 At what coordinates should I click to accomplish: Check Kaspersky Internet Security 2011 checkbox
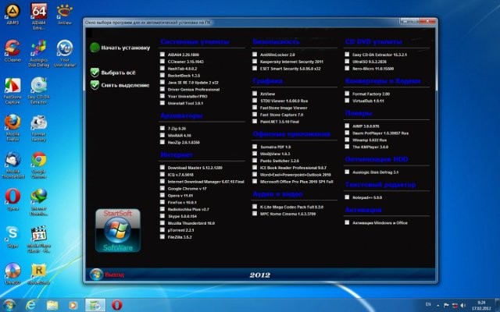point(255,62)
